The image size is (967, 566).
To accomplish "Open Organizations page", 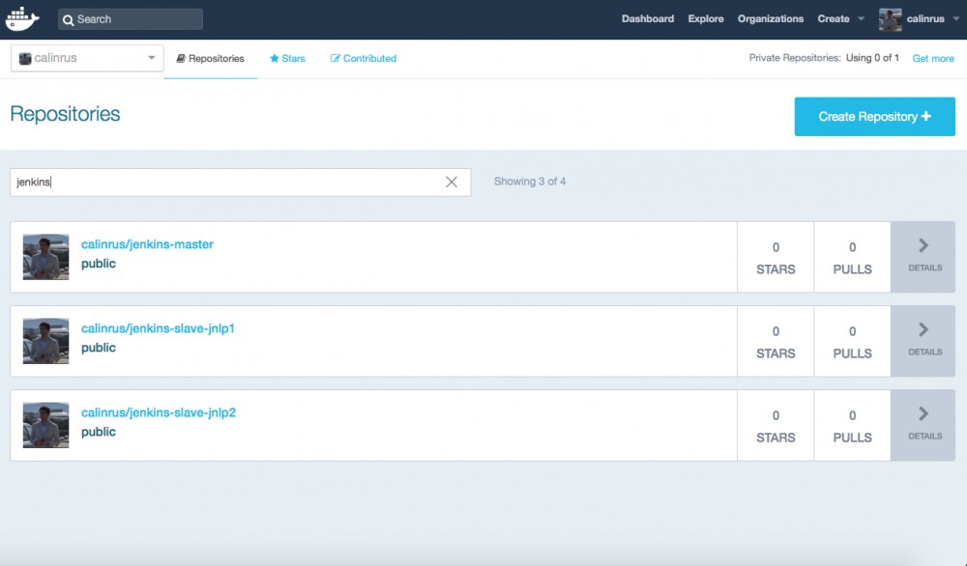I will tap(771, 18).
